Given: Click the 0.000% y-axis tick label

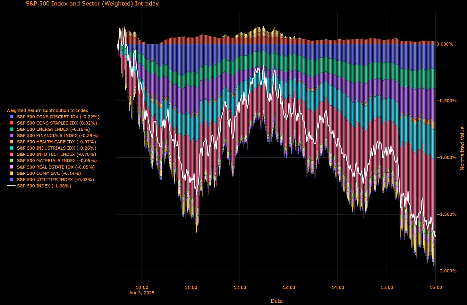Looking at the screenshot, I should tap(445, 44).
